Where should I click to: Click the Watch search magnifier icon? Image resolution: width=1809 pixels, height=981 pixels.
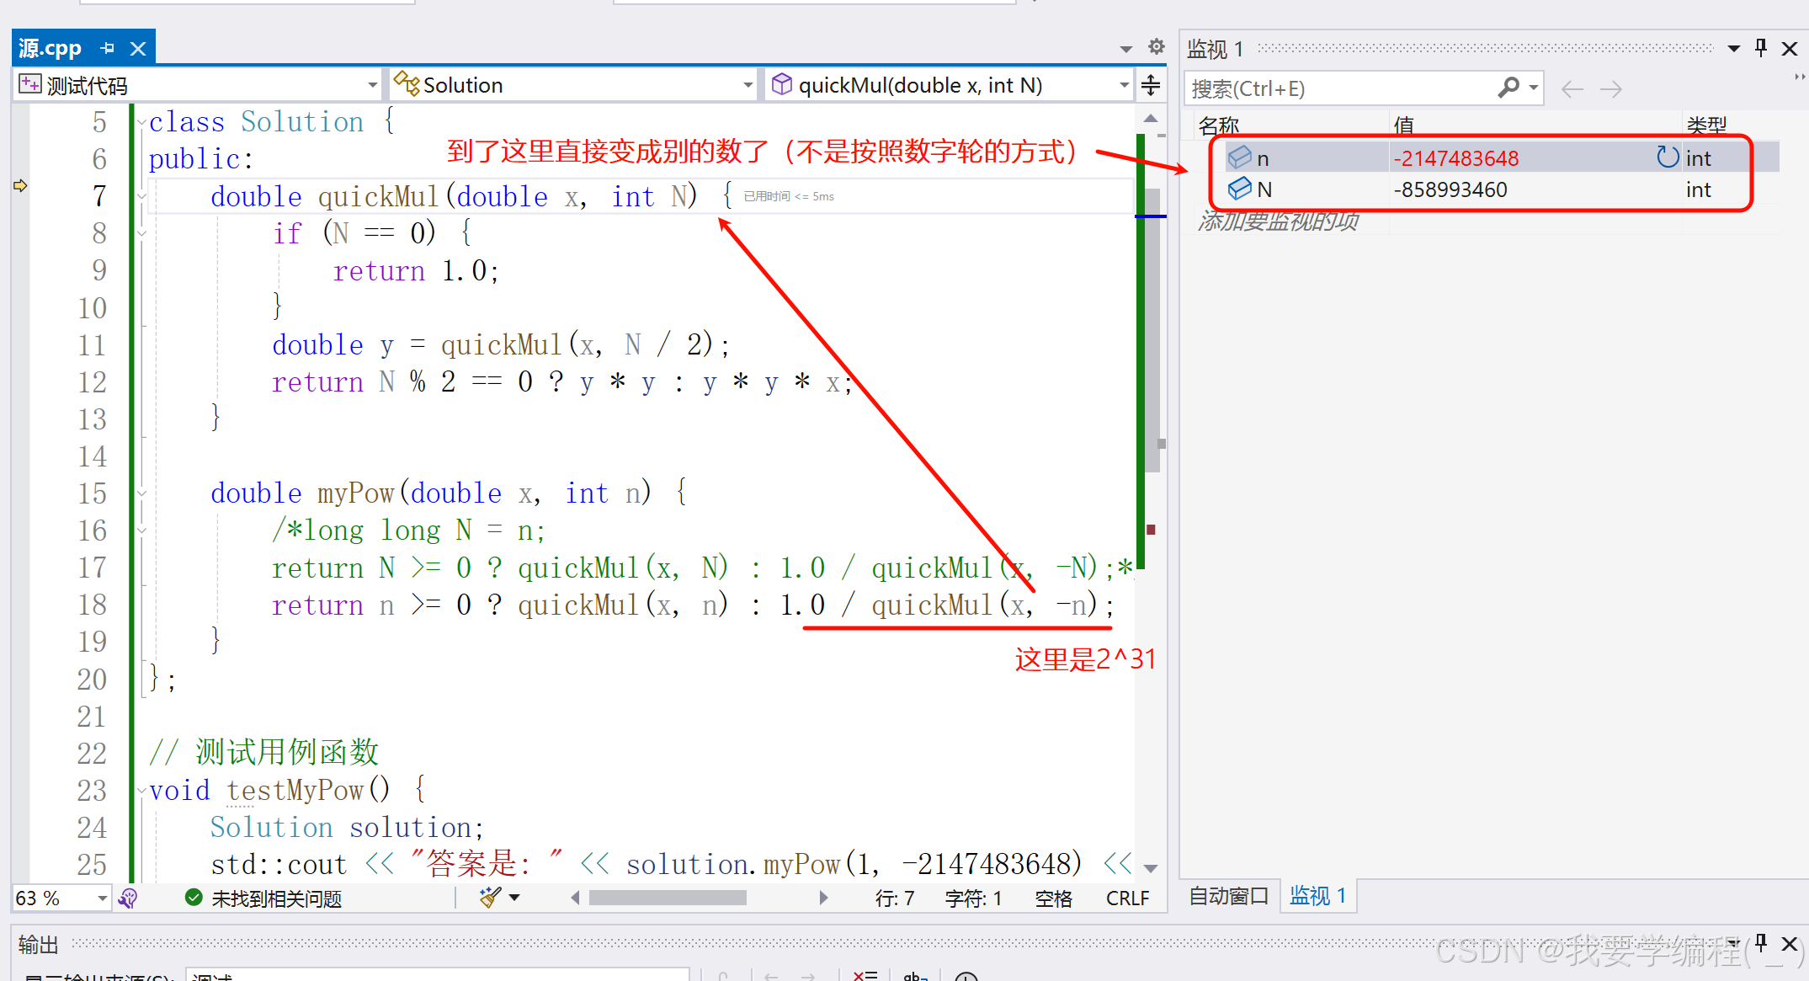pyautogui.click(x=1508, y=87)
